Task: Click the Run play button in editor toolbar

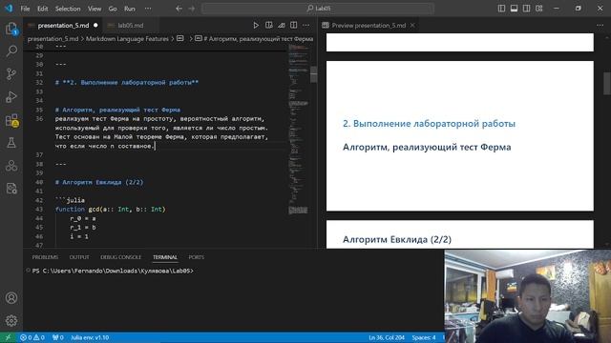Action: click(256, 26)
